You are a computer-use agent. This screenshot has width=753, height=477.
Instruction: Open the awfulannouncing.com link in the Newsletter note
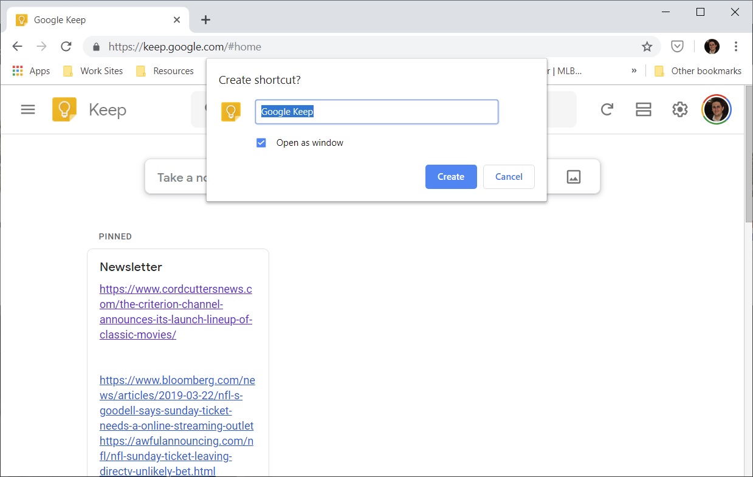coord(176,456)
